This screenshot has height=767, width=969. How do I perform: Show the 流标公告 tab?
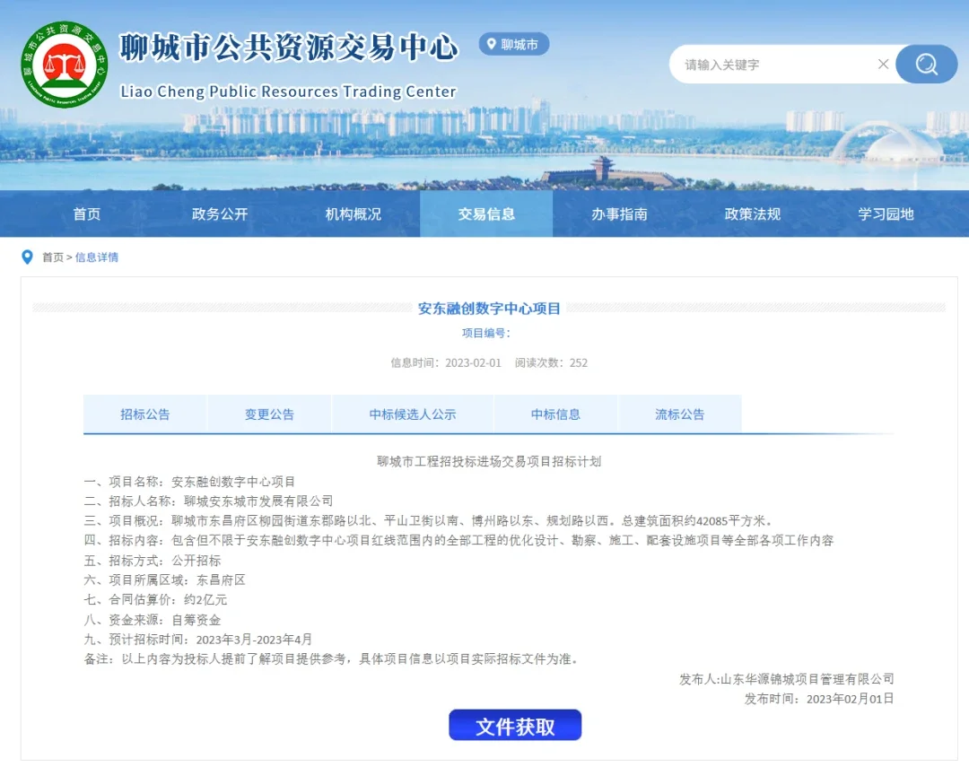point(679,414)
